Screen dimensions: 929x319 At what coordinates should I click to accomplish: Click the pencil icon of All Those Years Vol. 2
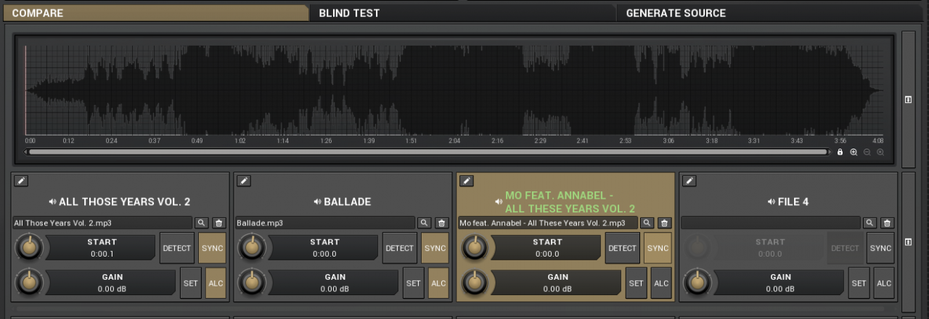[21, 181]
